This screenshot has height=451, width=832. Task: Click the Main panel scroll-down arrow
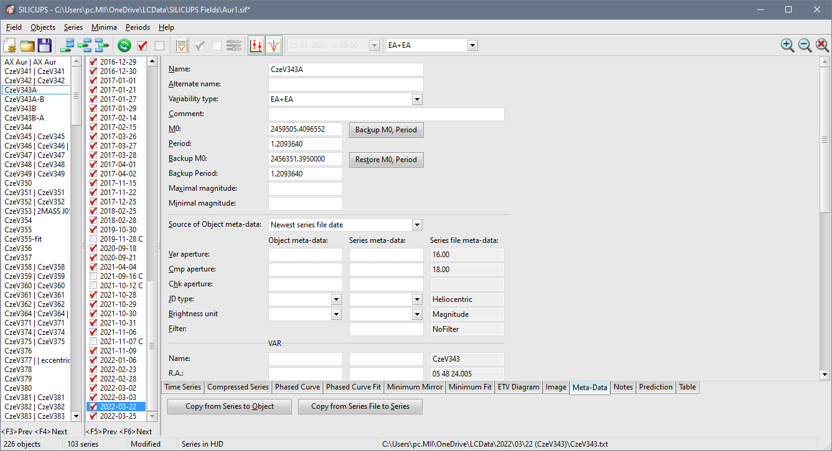(825, 375)
